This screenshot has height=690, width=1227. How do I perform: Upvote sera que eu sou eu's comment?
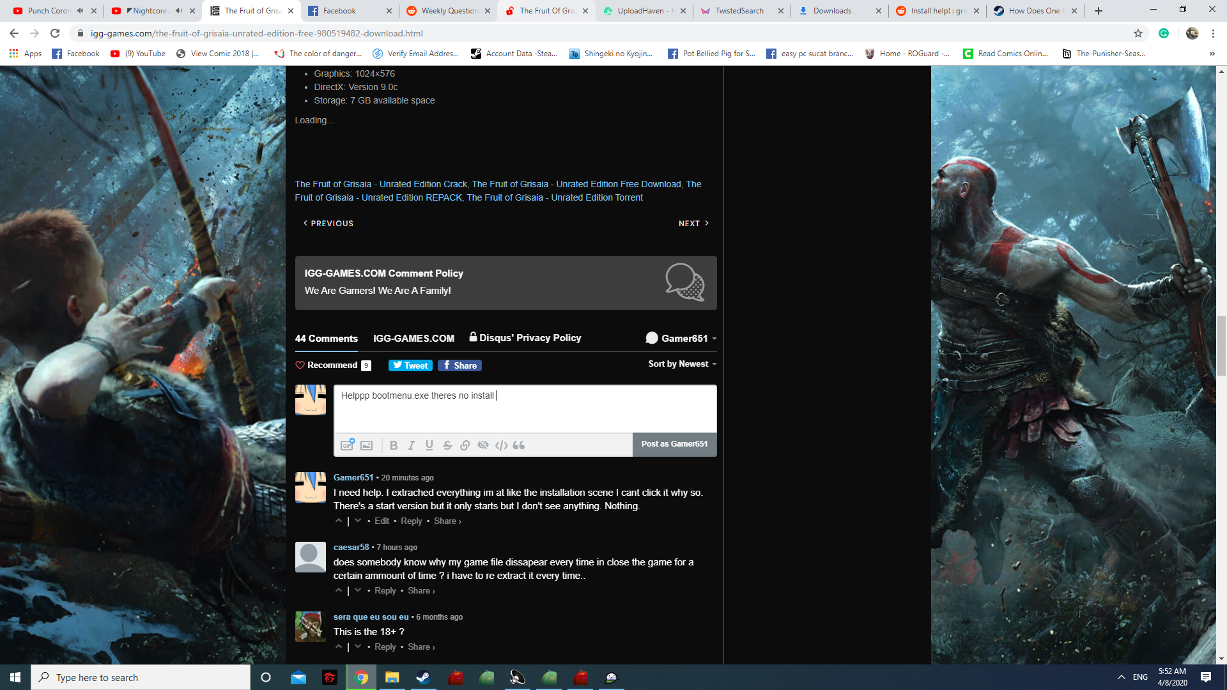pyautogui.click(x=339, y=647)
